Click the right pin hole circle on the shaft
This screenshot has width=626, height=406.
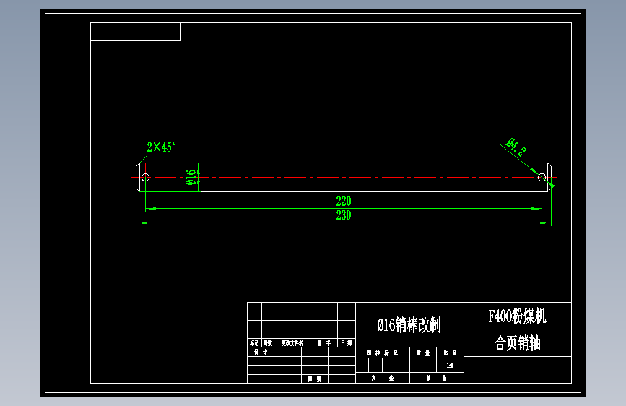click(542, 177)
